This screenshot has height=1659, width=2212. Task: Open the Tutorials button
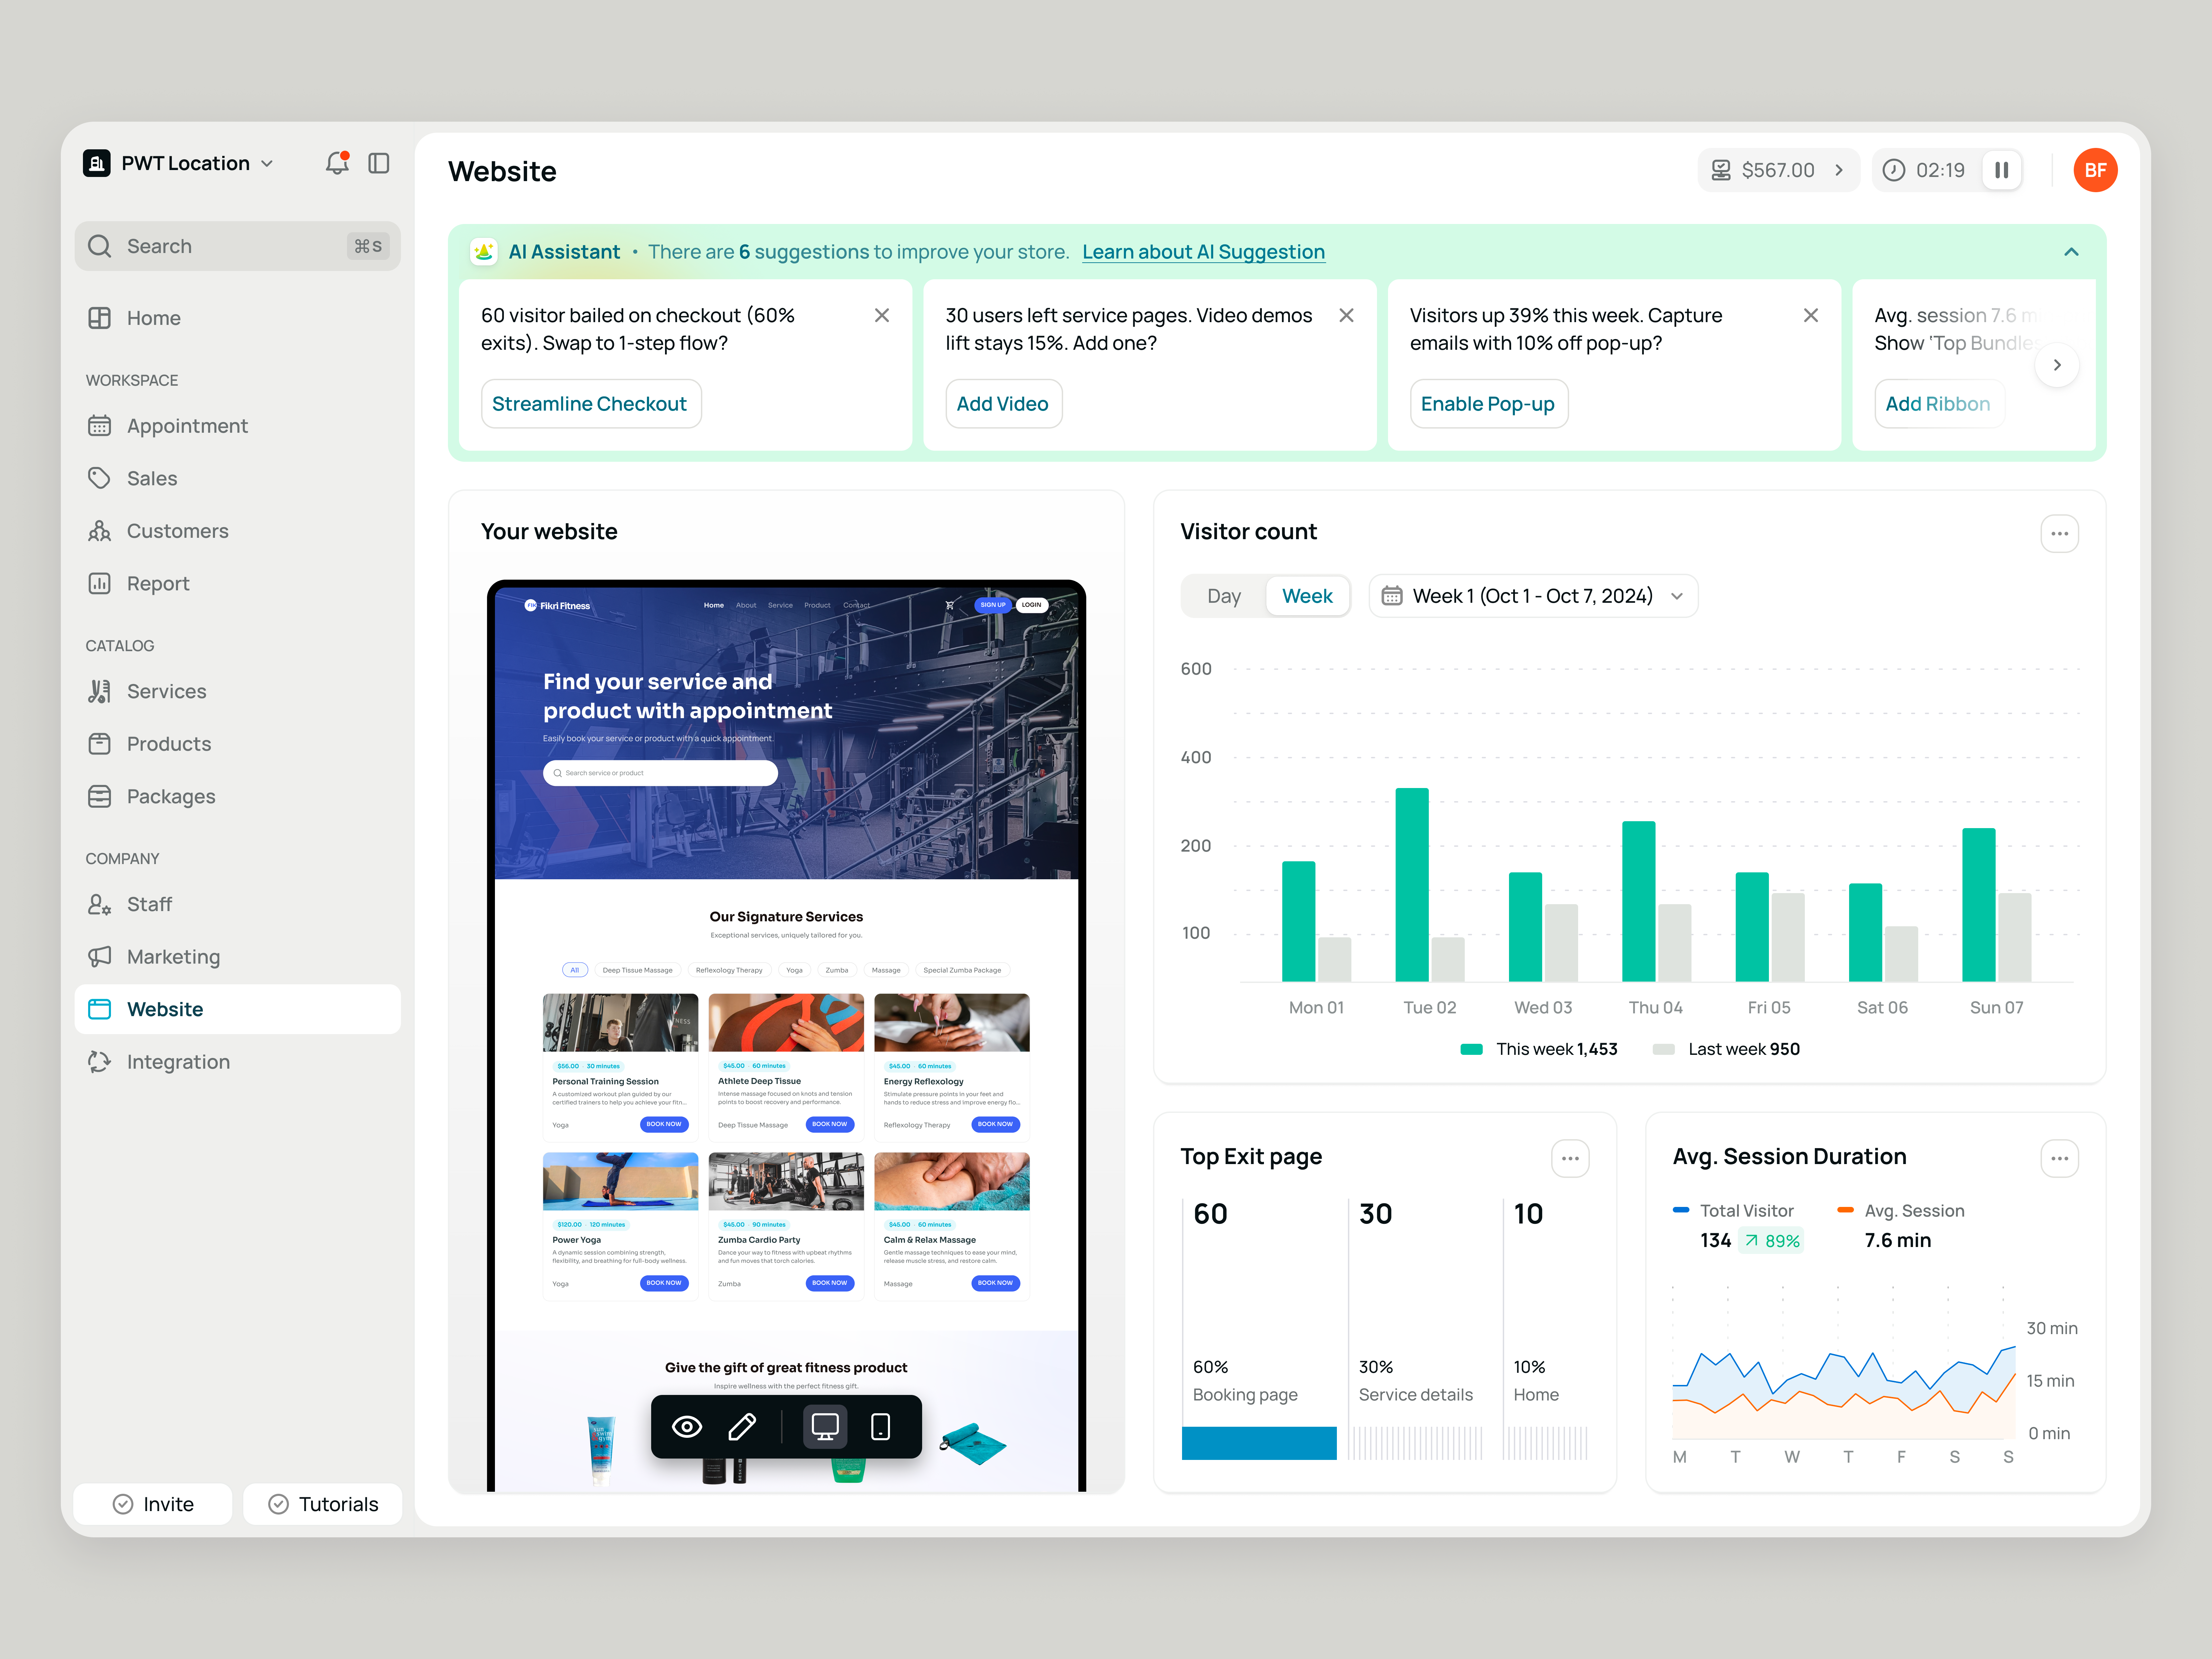(323, 1504)
